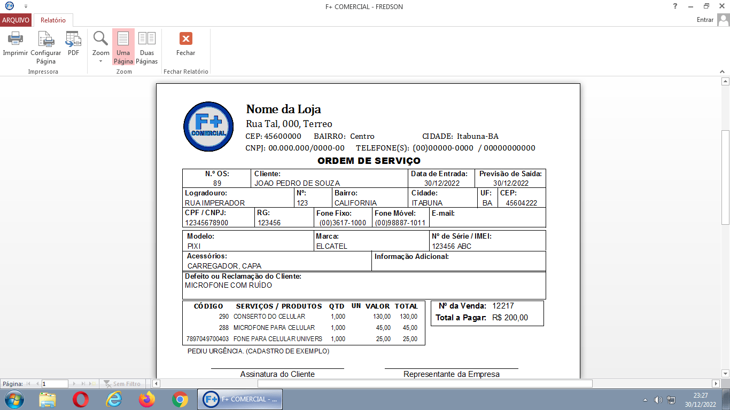Expand the Zoom dropdown arrow
The height and width of the screenshot is (410, 730).
(x=100, y=61)
